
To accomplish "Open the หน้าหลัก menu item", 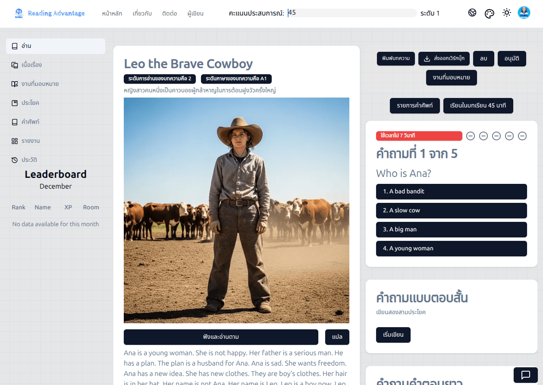I will [x=112, y=13].
